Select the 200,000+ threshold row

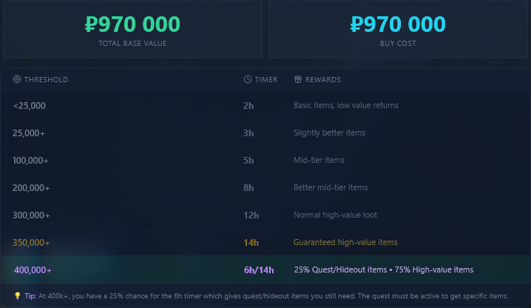coord(265,187)
